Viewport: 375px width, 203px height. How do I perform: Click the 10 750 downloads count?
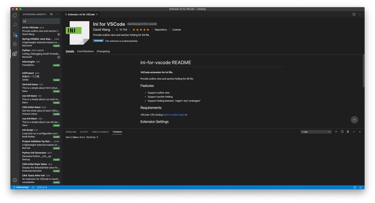coord(121,30)
